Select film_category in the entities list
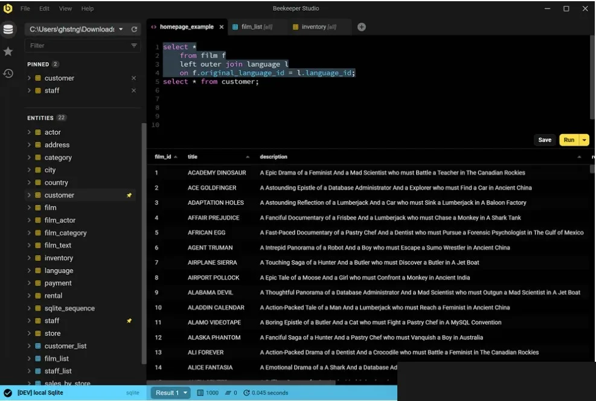596x401 pixels. pos(65,233)
